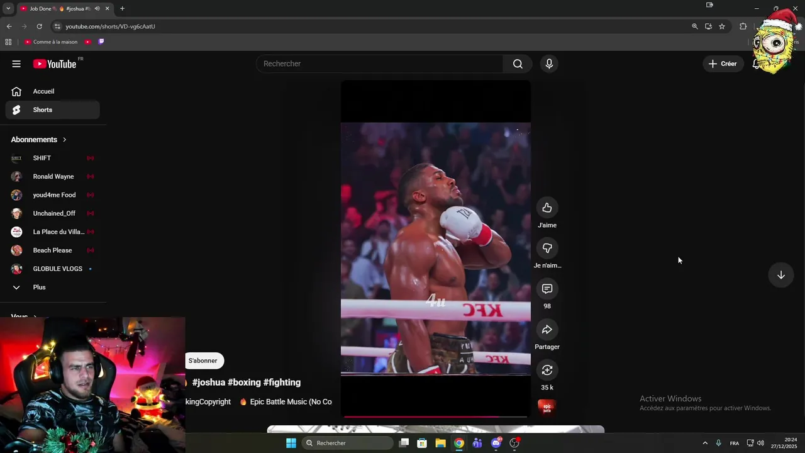Open the GLOBULE VLOGS channel
805x453 pixels.
[x=53, y=269]
